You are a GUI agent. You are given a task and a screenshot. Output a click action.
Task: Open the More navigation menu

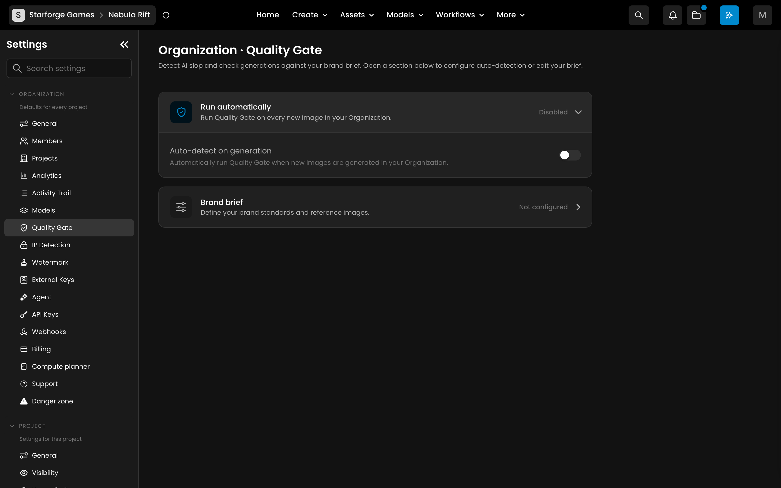[511, 15]
